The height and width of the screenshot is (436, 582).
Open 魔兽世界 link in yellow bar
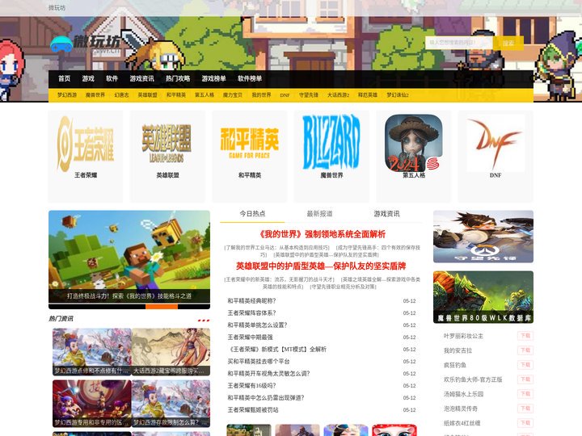95,95
